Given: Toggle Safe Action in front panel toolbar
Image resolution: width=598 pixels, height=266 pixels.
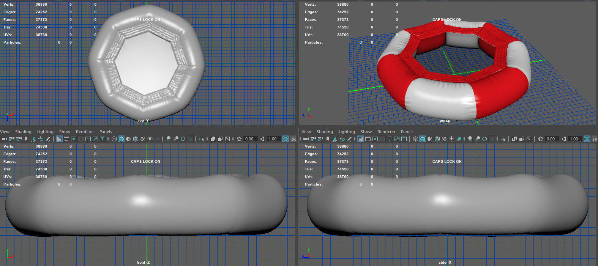Looking at the screenshot, I should tap(95, 139).
